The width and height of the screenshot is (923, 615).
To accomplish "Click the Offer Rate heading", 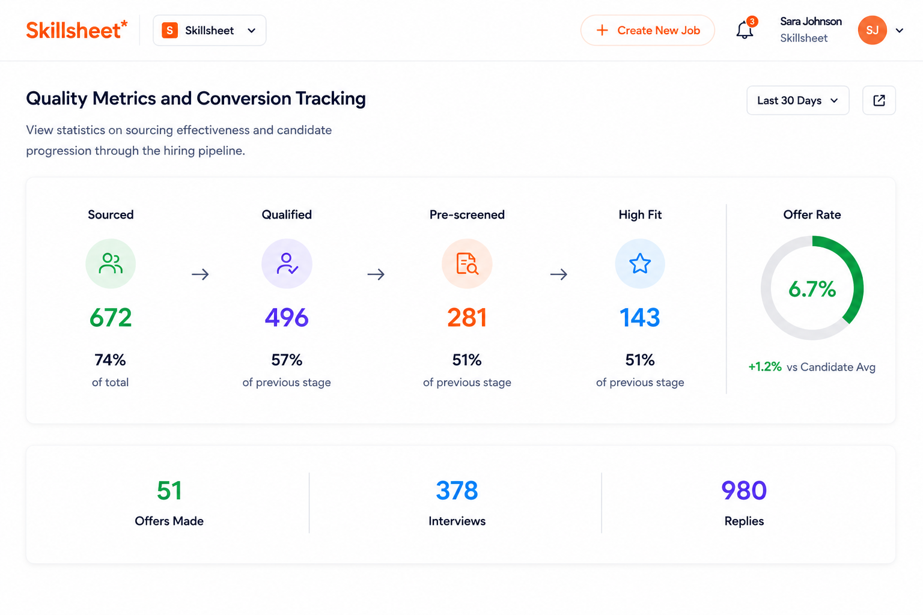I will click(x=812, y=214).
